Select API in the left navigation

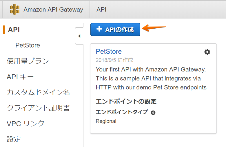tap(14, 30)
